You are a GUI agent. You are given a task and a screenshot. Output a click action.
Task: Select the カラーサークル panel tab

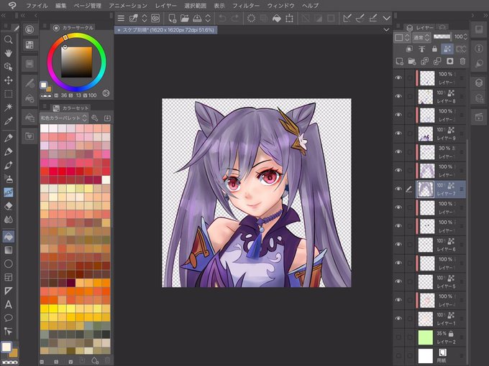pos(73,28)
